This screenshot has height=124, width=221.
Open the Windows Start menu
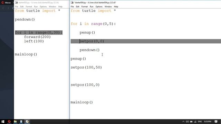tap(3, 122)
